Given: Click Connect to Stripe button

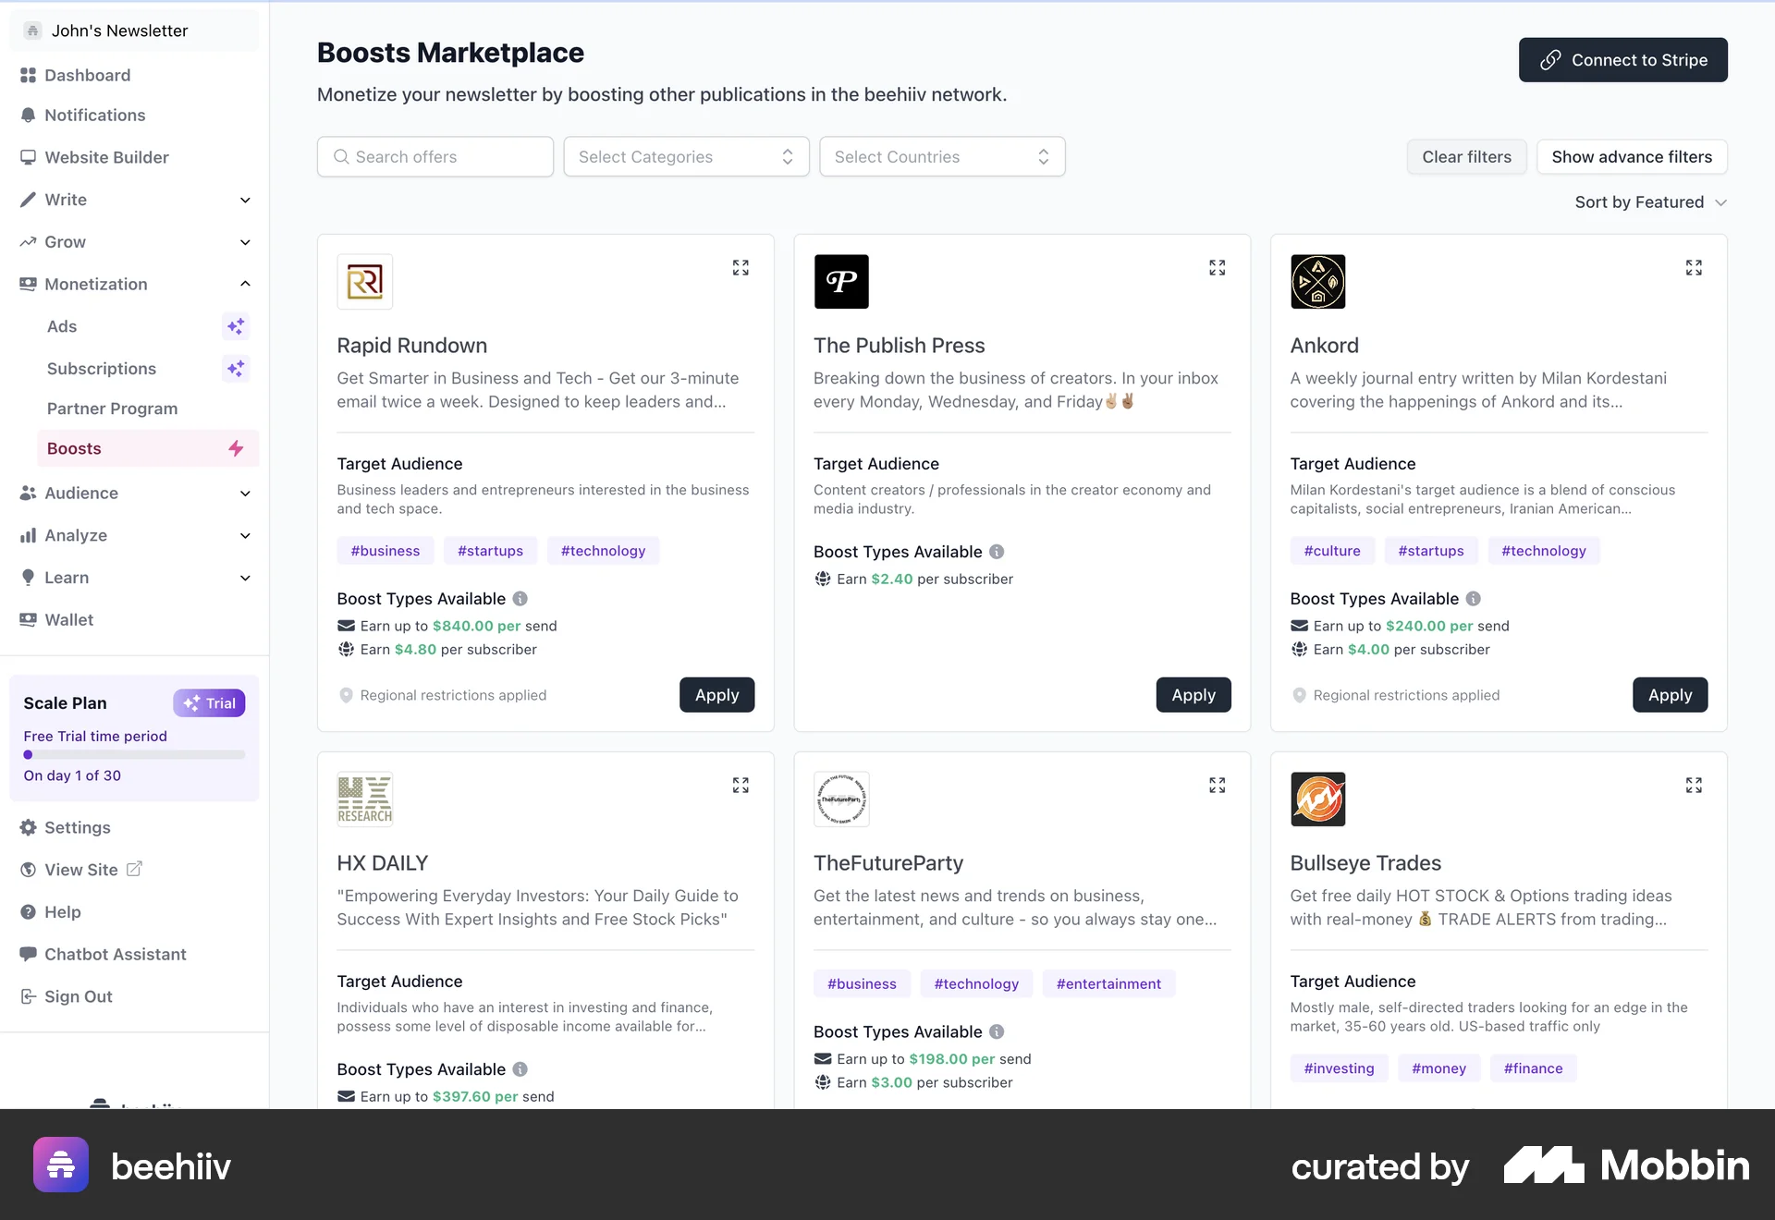Looking at the screenshot, I should click(x=1623, y=60).
